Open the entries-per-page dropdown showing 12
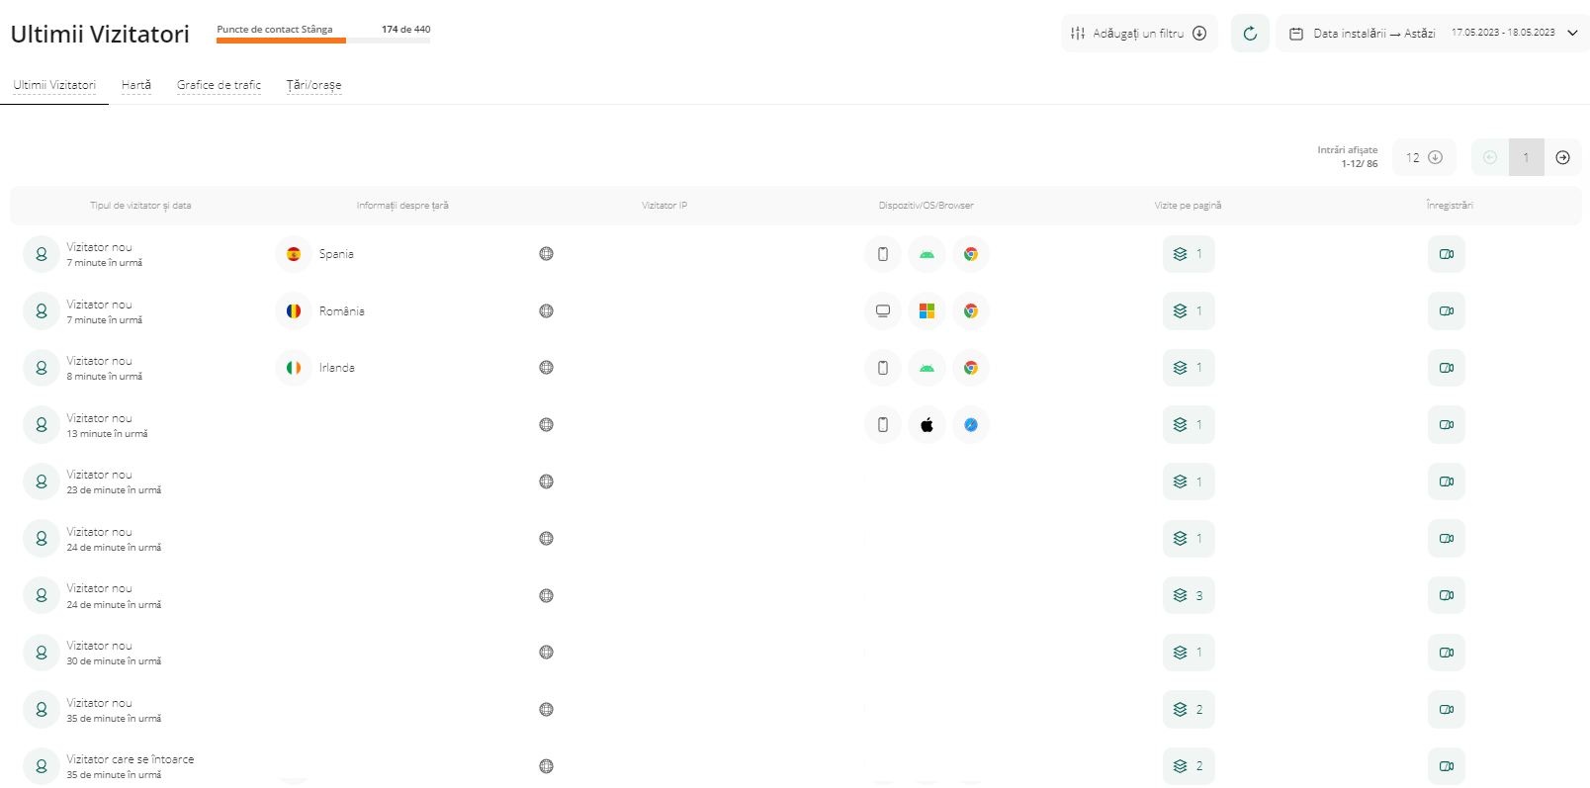Screen dimensions: 1590x788 (1424, 158)
